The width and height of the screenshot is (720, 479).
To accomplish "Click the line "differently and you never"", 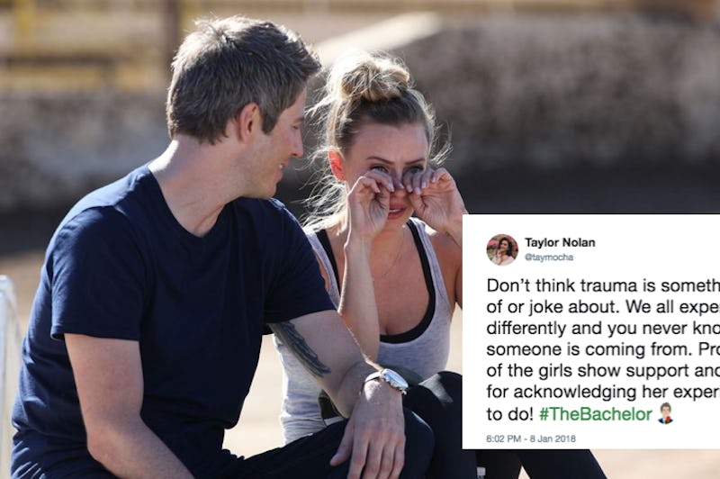I will (603, 328).
